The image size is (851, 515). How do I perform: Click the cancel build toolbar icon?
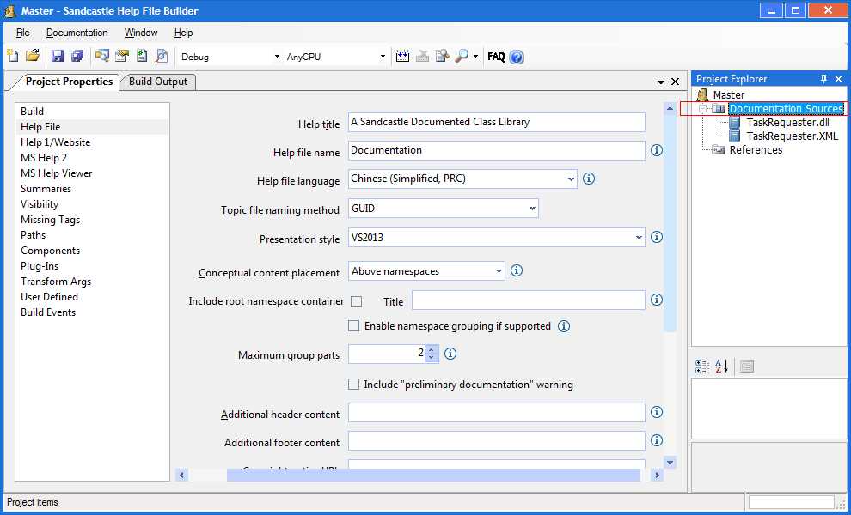(422, 56)
